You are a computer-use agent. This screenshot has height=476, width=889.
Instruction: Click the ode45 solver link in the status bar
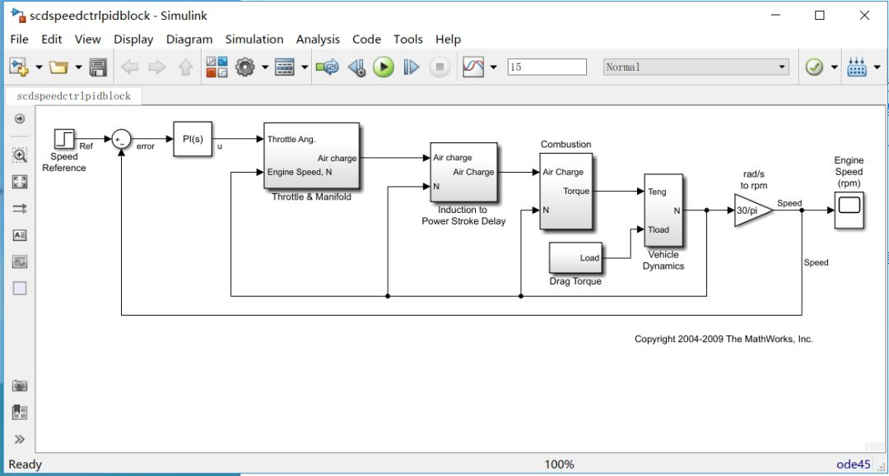(854, 464)
